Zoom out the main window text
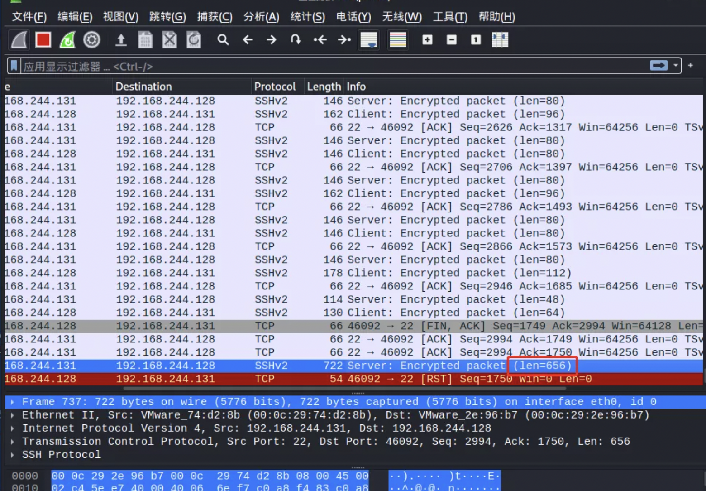 (x=452, y=40)
